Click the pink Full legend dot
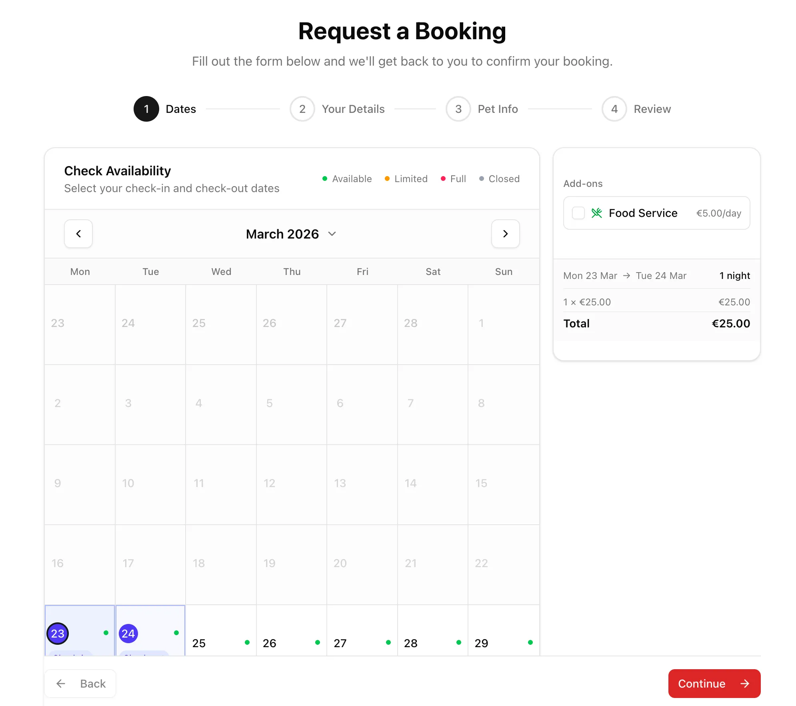Viewport: 796px width, 706px height. (443, 179)
